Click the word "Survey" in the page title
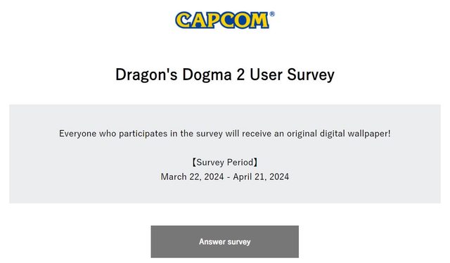Viewport: 450px width, 263px height. (311, 75)
